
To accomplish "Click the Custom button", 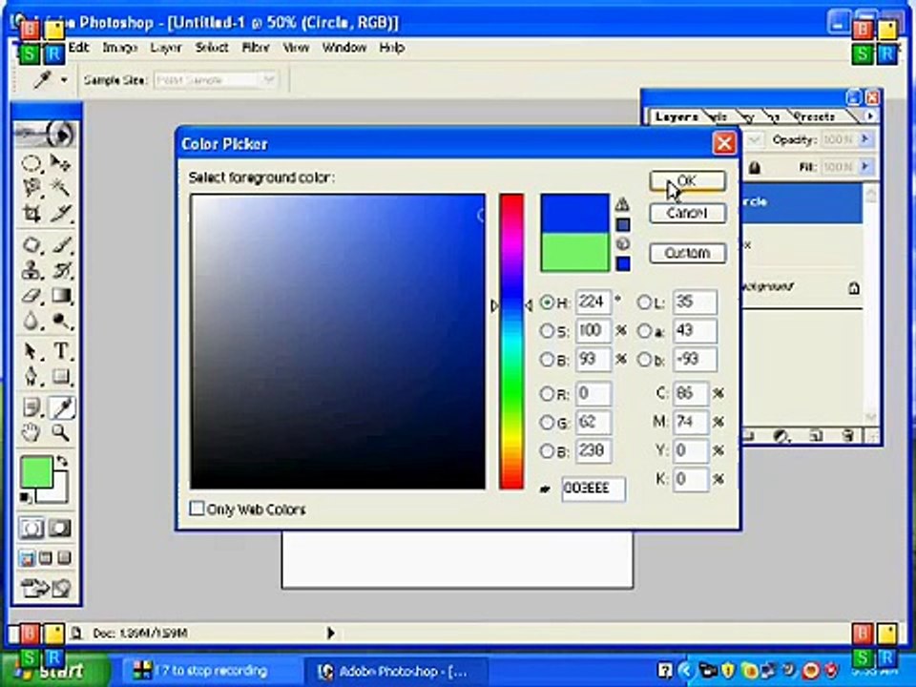I will pos(688,253).
